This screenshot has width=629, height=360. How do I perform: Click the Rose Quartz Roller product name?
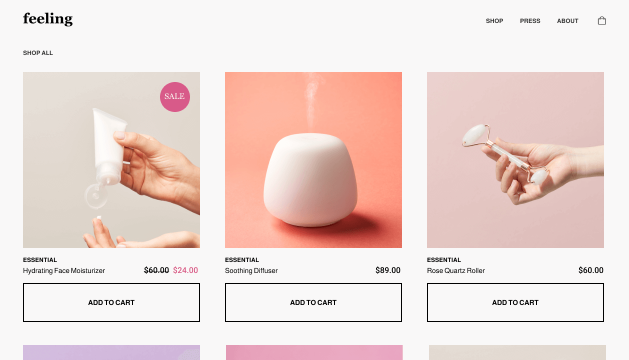pyautogui.click(x=456, y=270)
